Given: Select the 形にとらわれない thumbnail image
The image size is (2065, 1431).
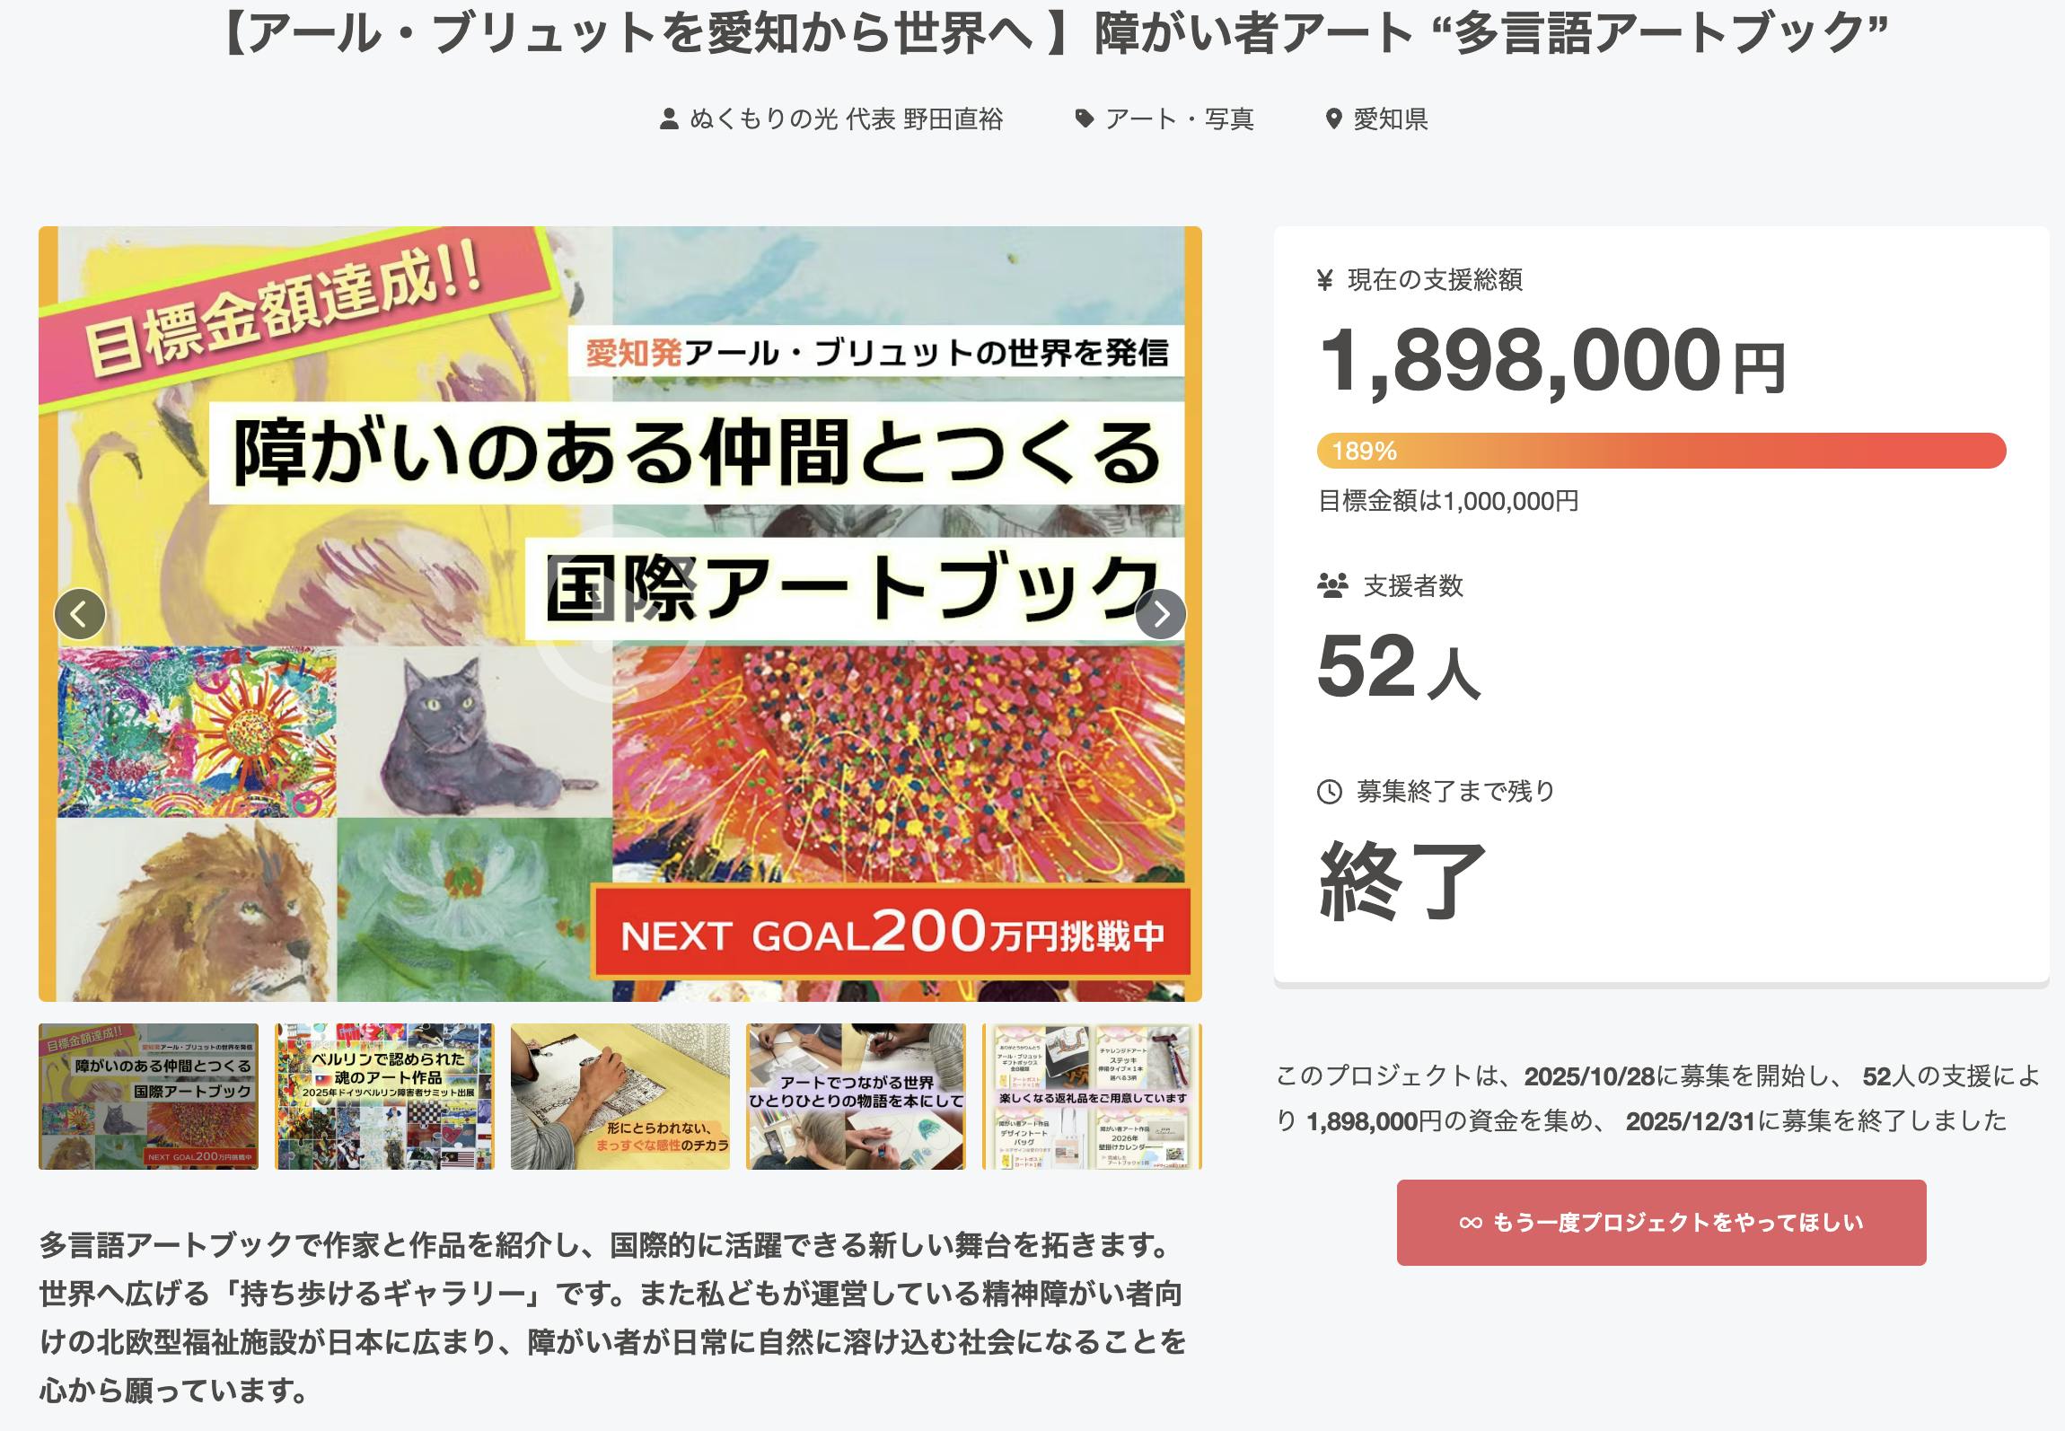Looking at the screenshot, I should tap(620, 1096).
